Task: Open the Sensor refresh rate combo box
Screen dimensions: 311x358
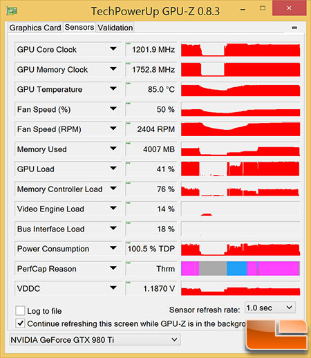Action: coord(270,308)
